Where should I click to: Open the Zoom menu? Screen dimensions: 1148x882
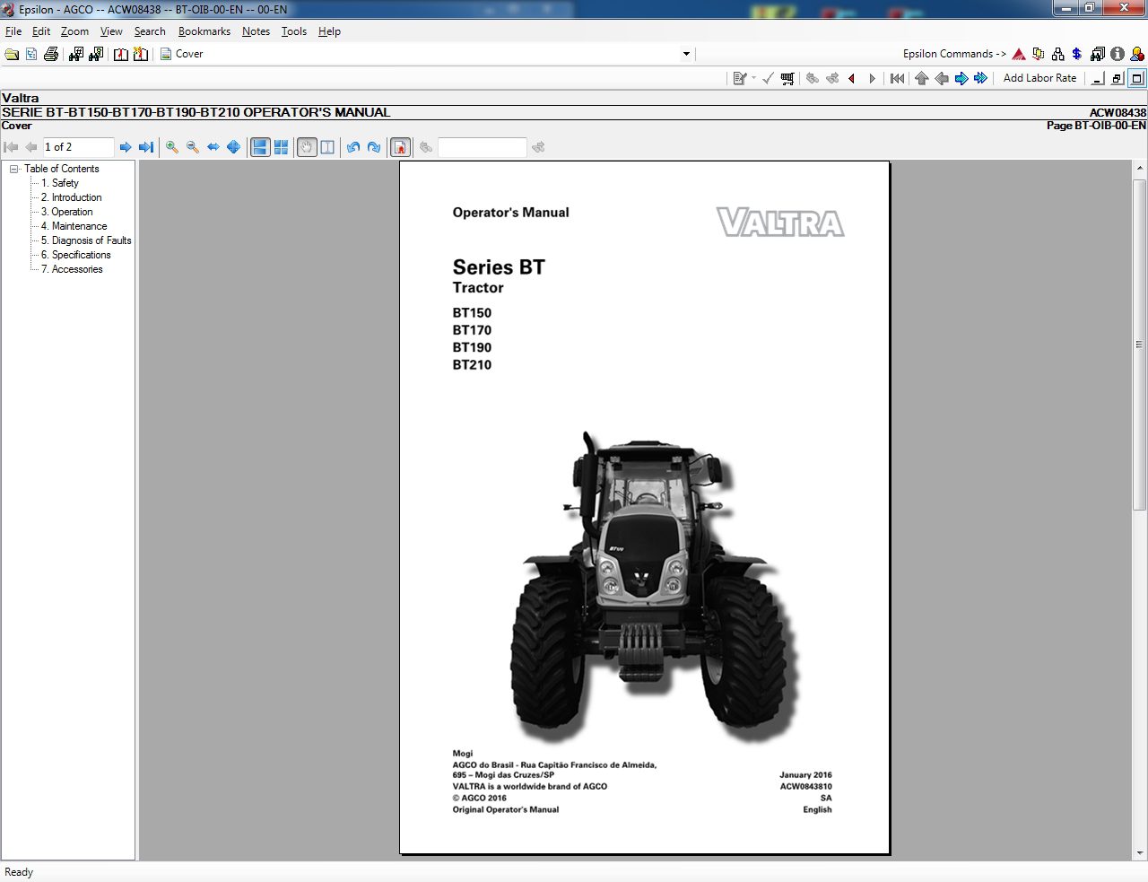pyautogui.click(x=74, y=31)
